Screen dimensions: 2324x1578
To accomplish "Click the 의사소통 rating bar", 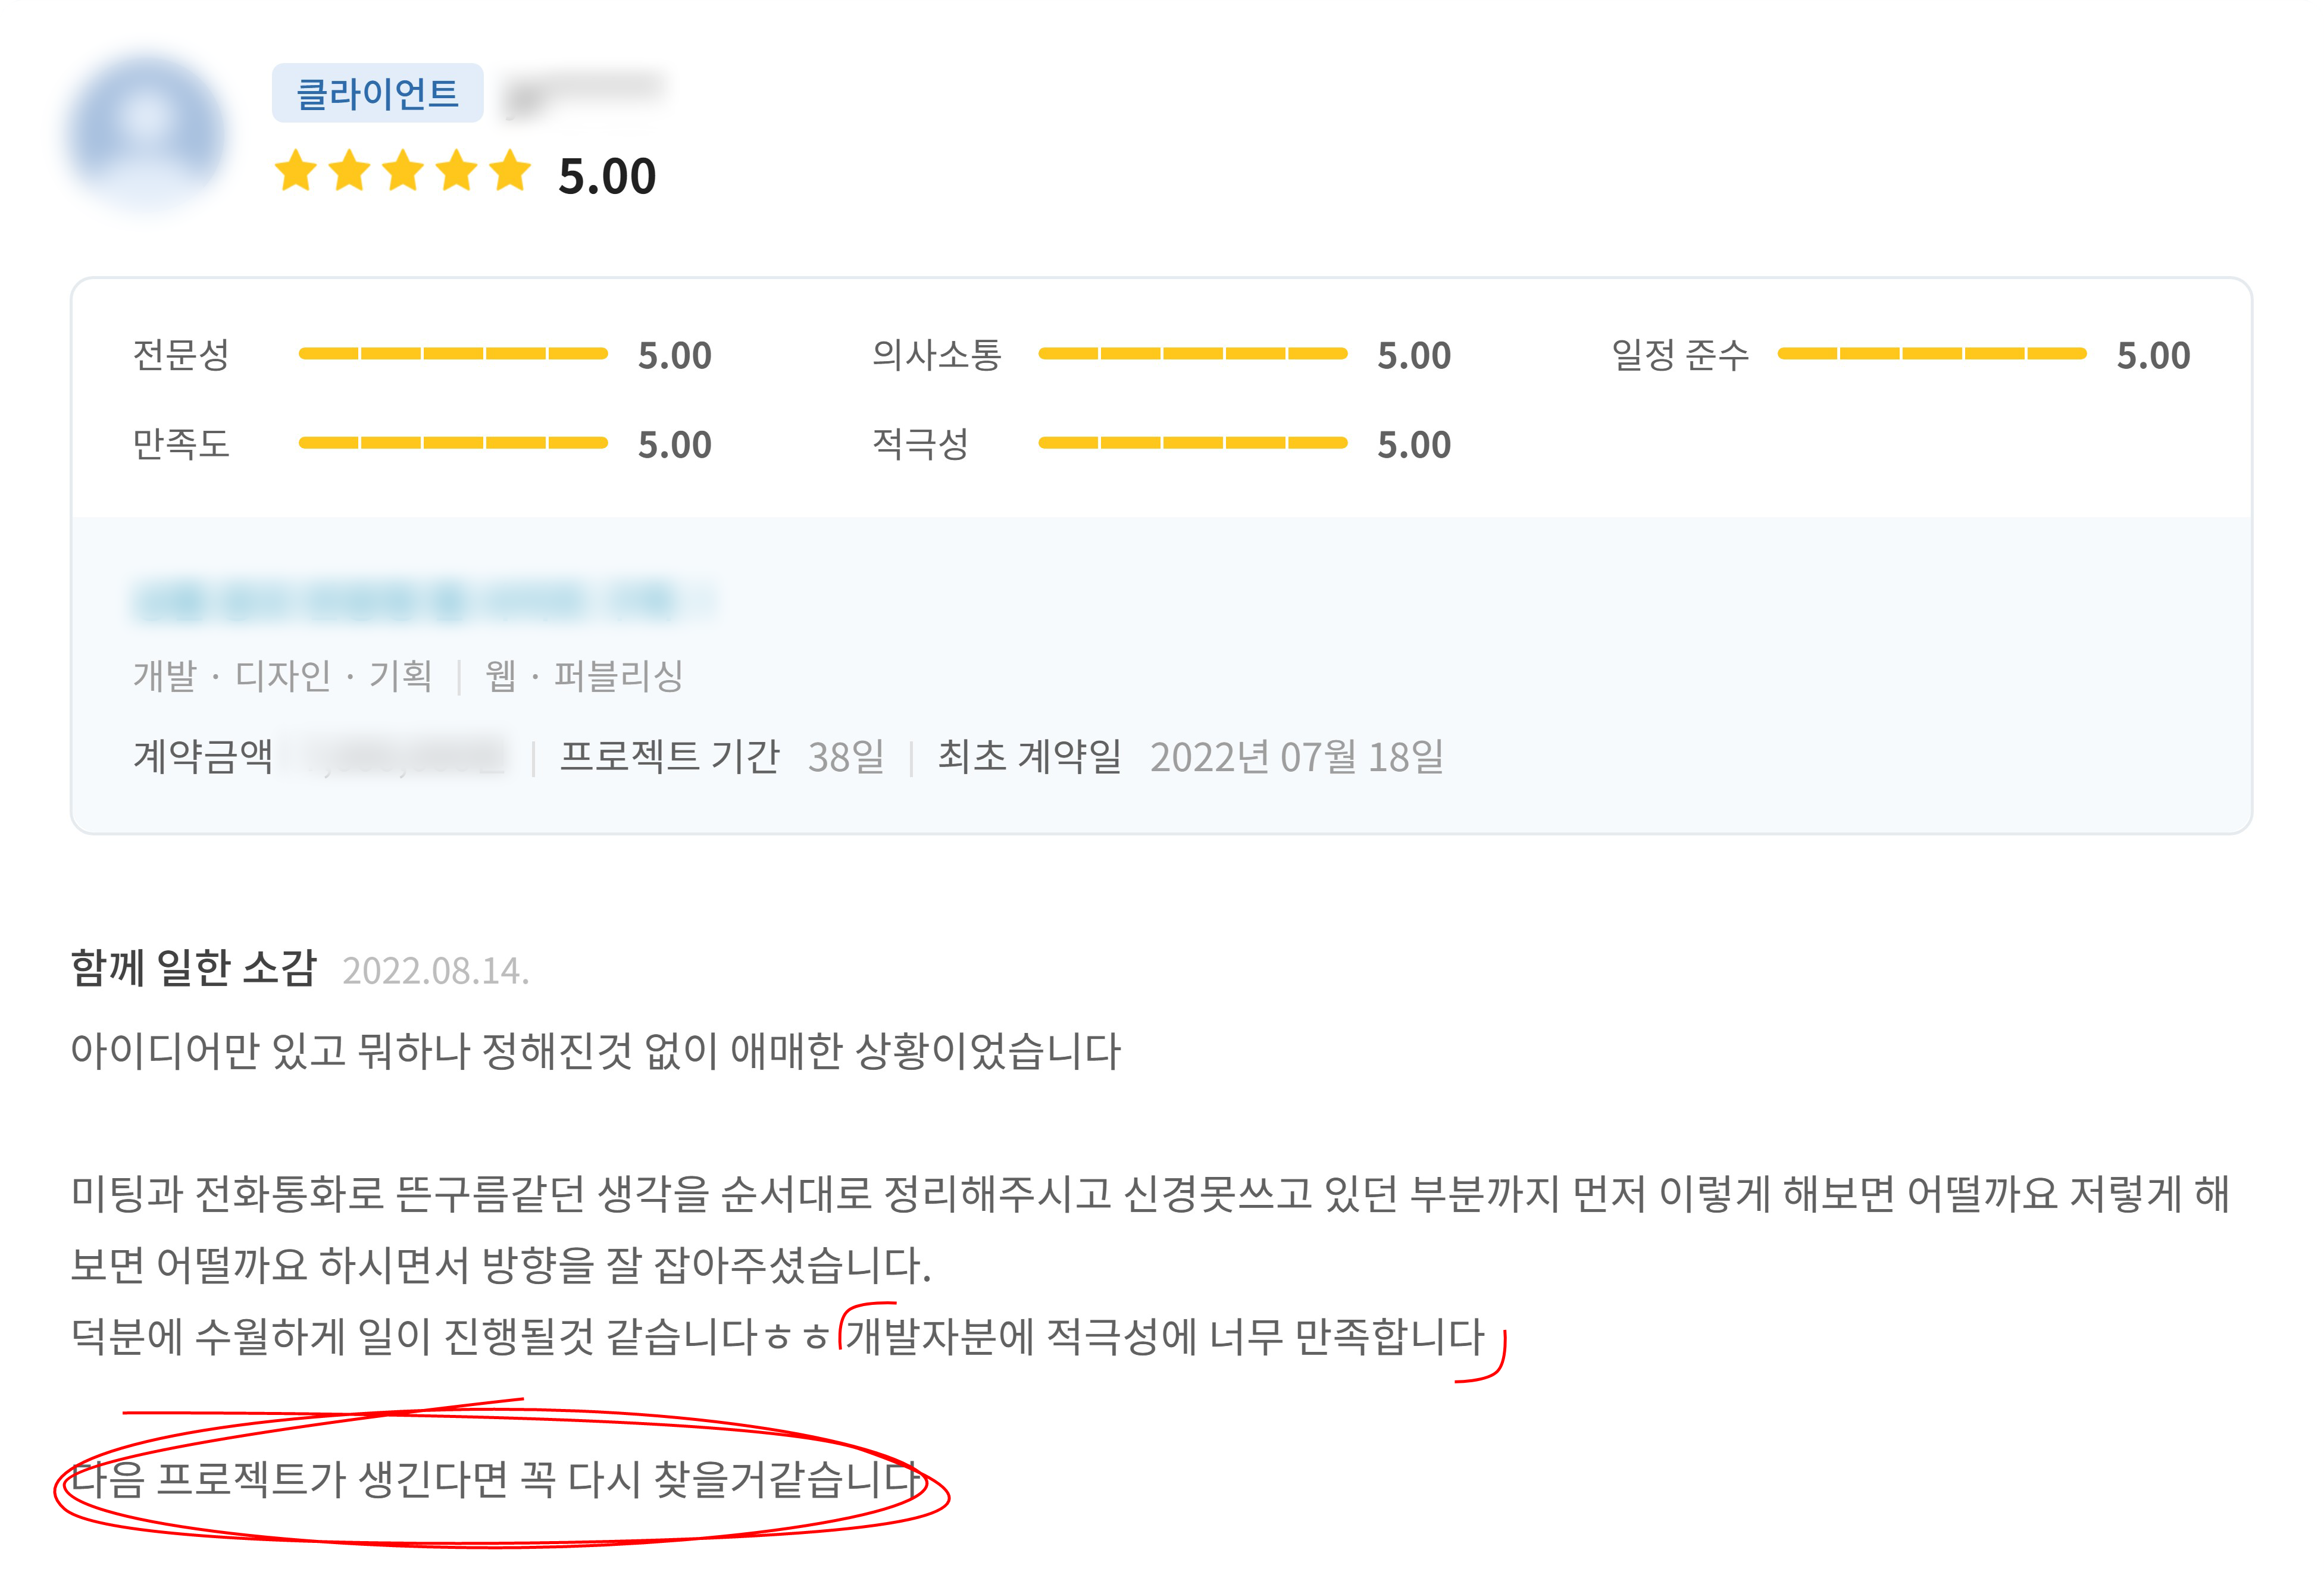I will tap(1192, 354).
